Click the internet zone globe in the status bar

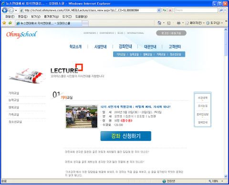[x=164, y=181]
